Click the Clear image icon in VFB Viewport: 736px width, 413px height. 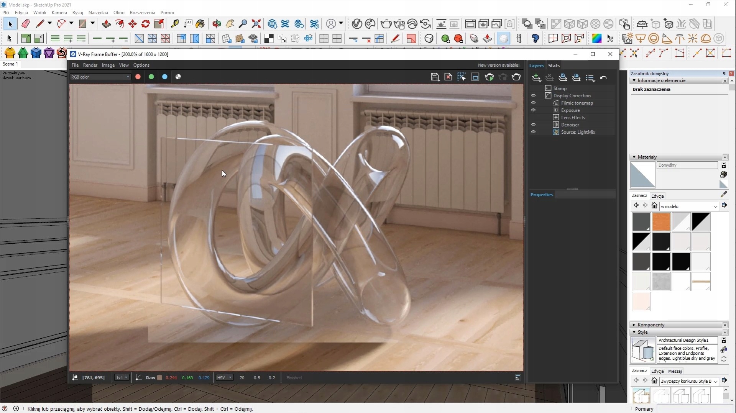[x=448, y=77]
